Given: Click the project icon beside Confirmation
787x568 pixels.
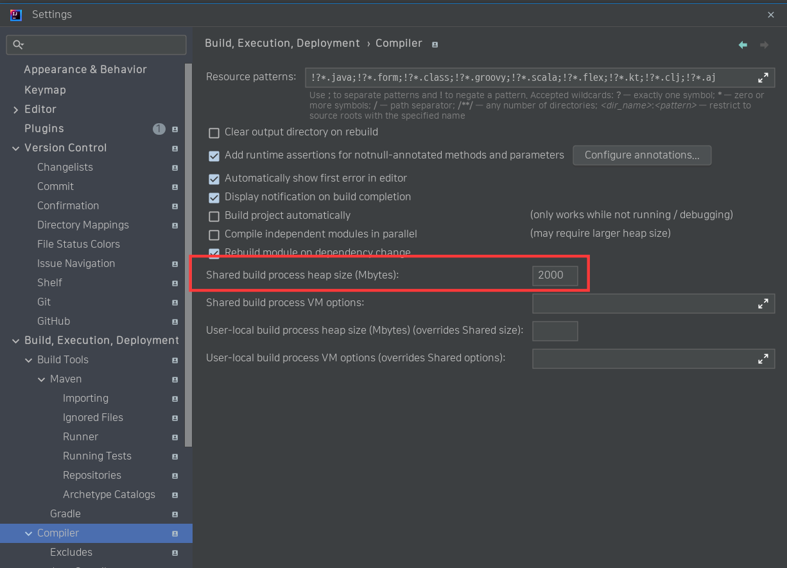Looking at the screenshot, I should pyautogui.click(x=175, y=206).
